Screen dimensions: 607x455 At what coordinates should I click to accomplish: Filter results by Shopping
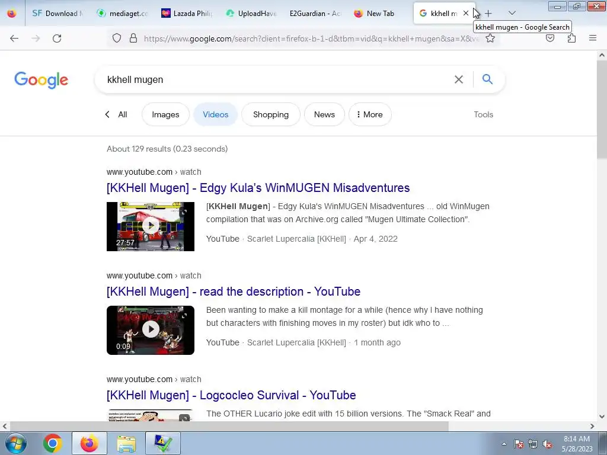point(271,114)
